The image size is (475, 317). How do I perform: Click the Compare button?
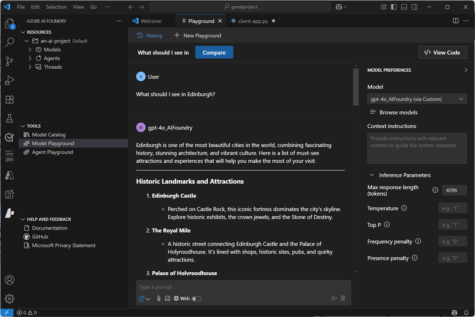coord(214,52)
